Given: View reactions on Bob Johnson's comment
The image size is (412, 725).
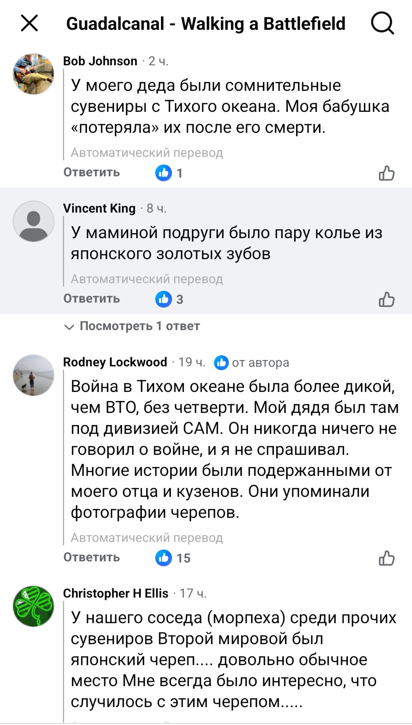Looking at the screenshot, I should 169,173.
